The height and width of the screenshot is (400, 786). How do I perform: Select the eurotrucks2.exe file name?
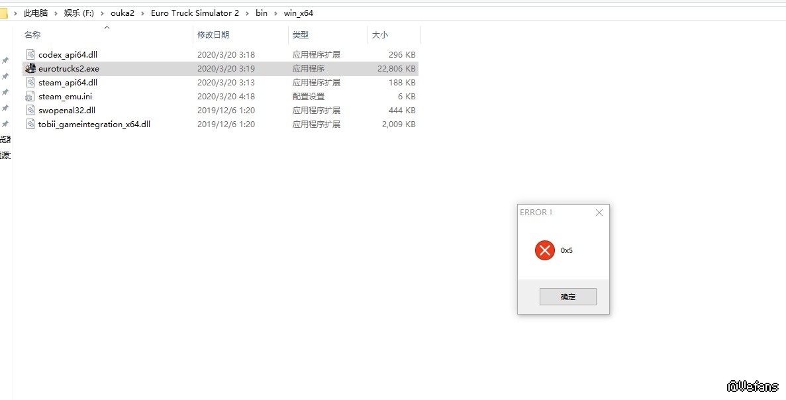click(x=69, y=69)
